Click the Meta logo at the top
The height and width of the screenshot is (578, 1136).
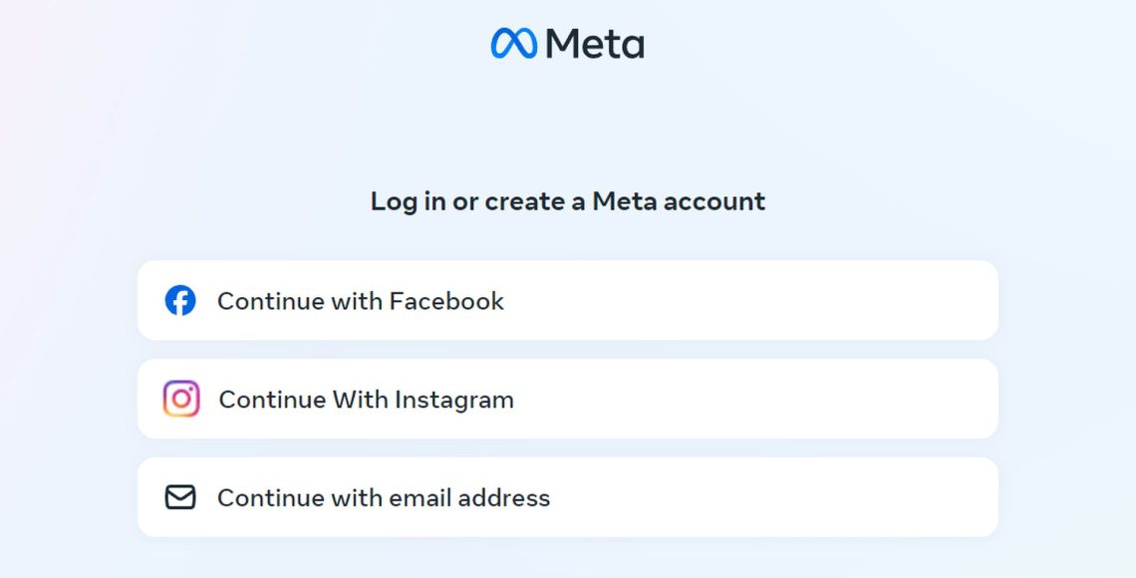coord(568,42)
